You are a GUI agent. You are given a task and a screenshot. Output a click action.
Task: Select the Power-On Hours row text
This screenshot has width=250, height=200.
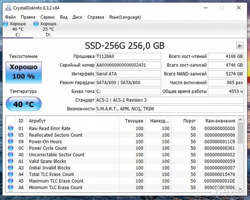pos(45,141)
